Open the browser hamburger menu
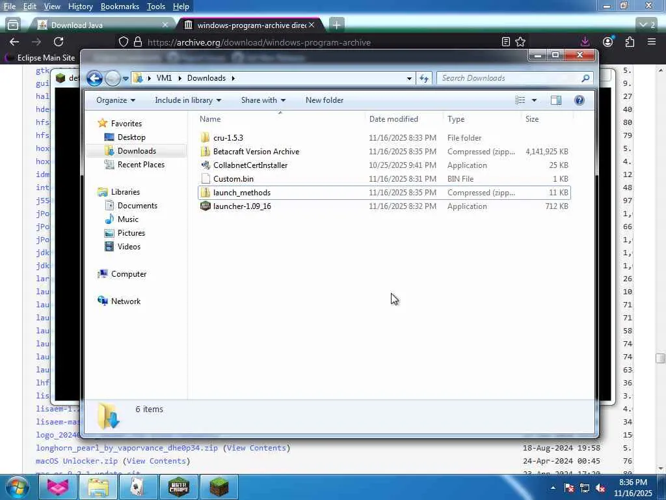Image resolution: width=666 pixels, height=500 pixels. coord(652,42)
